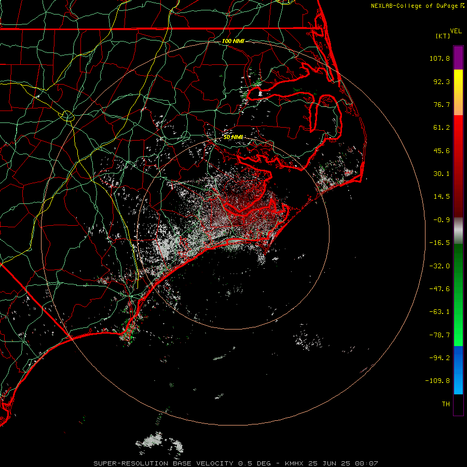This screenshot has height=467, width=467.
Task: Pick the purple segment of velocity color bar
Action: (x=458, y=58)
